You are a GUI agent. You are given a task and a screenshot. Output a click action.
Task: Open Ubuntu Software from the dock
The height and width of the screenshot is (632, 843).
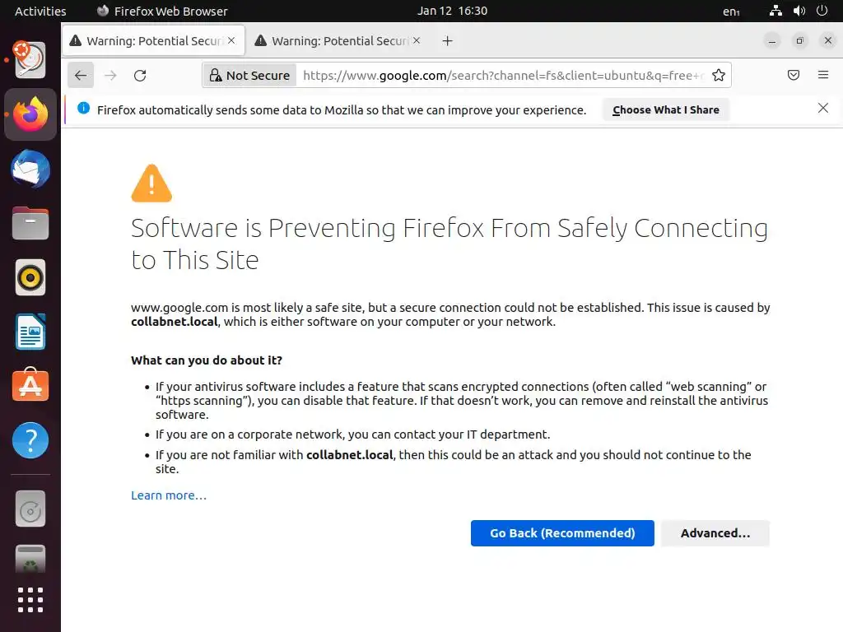coord(30,386)
